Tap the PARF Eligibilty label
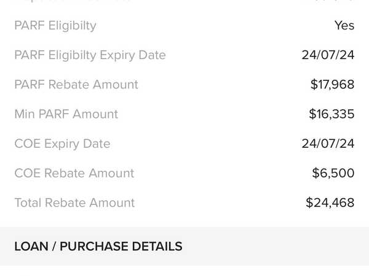 tap(55, 26)
